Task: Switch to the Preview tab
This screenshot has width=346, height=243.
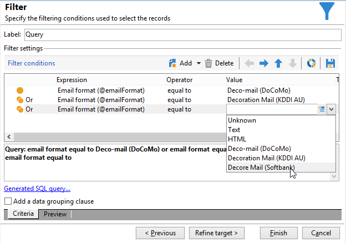Action: click(x=55, y=214)
